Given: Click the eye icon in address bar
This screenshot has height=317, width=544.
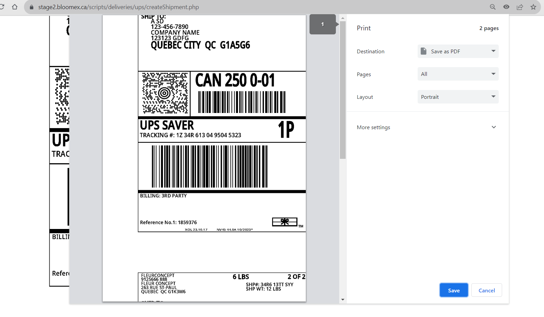Looking at the screenshot, I should coord(506,7).
